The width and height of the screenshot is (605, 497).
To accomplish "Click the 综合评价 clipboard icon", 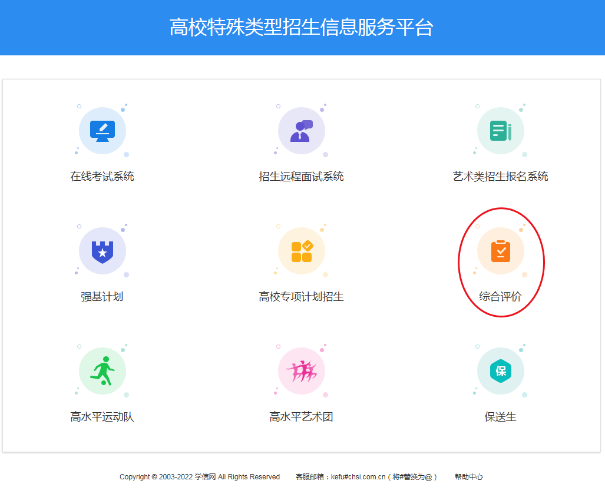I will coord(500,251).
